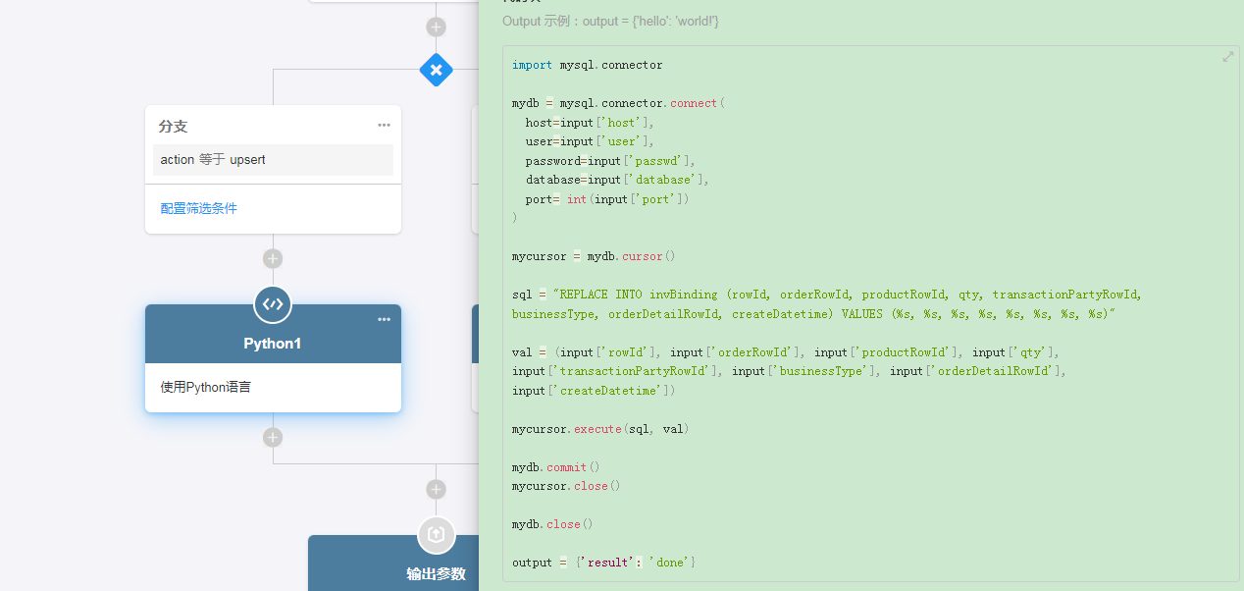Image resolution: width=1244 pixels, height=591 pixels.
Task: Open the Python1 node code icon
Action: 273,304
